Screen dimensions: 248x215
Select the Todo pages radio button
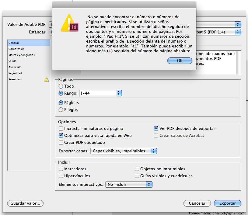pyautogui.click(x=61, y=86)
